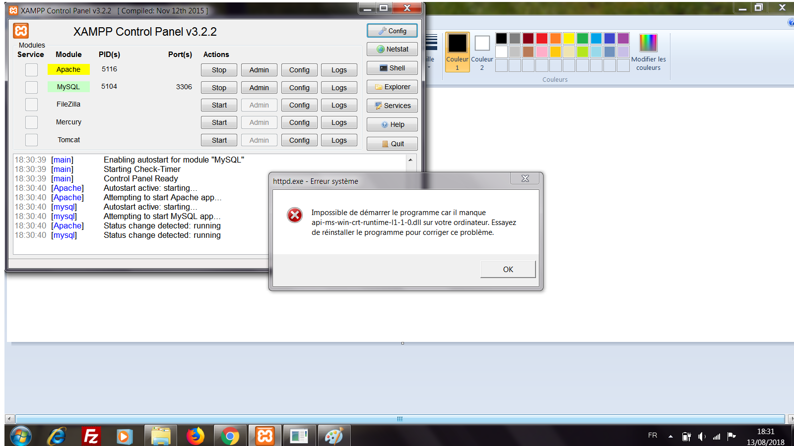Pick the red color swatch in Paint
Image resolution: width=794 pixels, height=446 pixels.
(x=542, y=38)
